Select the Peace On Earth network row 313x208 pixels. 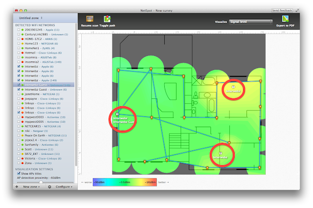point(44,135)
